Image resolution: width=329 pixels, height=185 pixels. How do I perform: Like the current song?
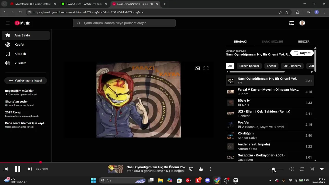click(201, 169)
